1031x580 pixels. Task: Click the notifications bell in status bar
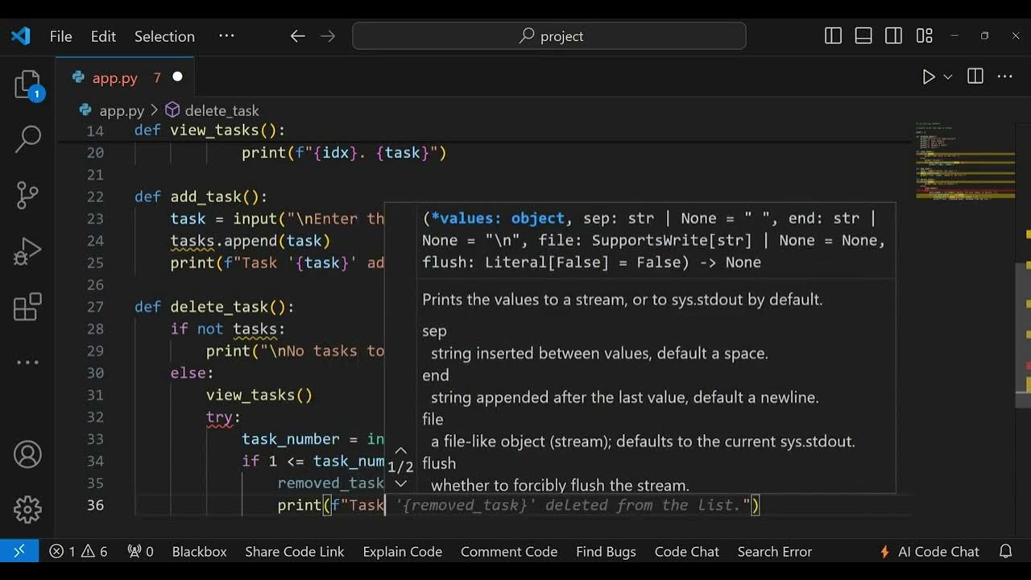click(1005, 552)
